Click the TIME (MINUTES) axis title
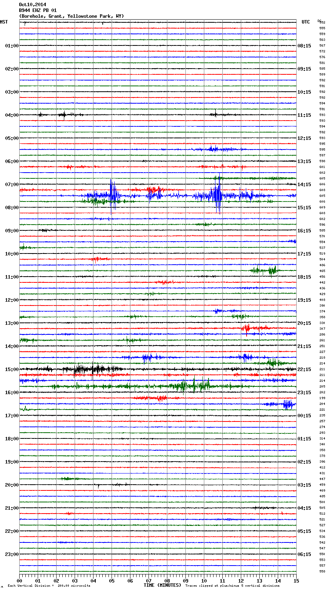327x591 pixels. [162, 585]
